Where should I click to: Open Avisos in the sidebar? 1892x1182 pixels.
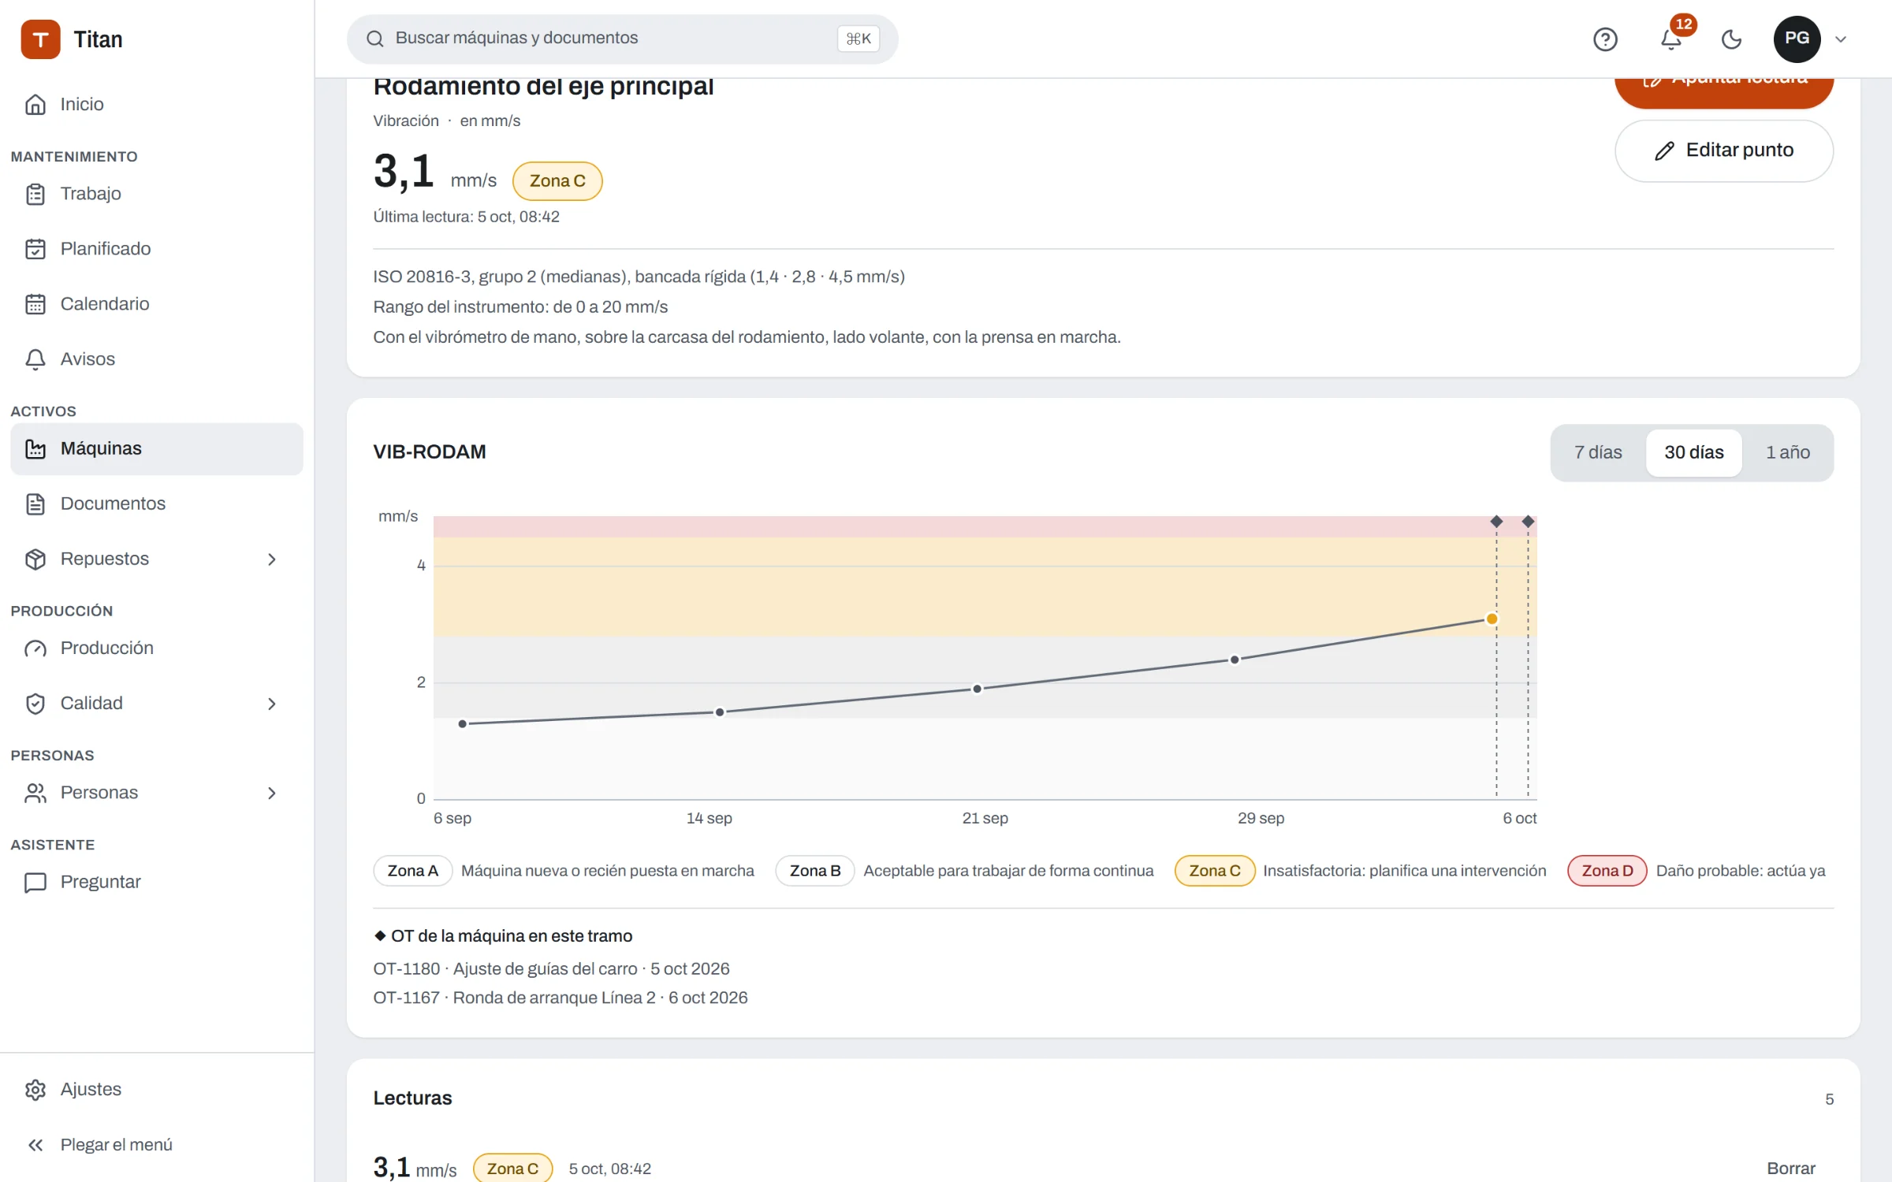(157, 359)
